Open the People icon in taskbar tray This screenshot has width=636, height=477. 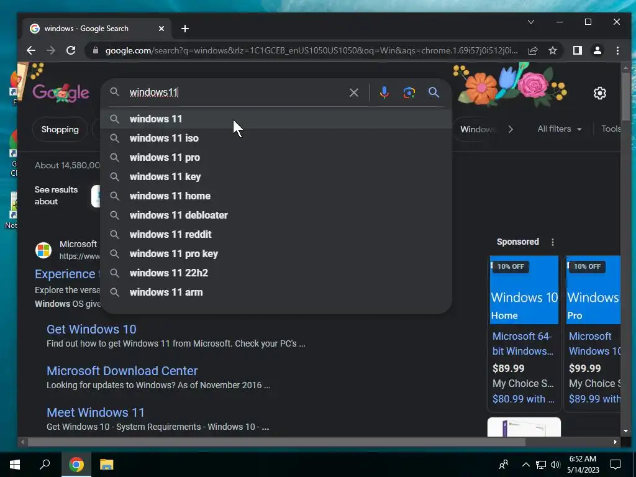(x=503, y=465)
